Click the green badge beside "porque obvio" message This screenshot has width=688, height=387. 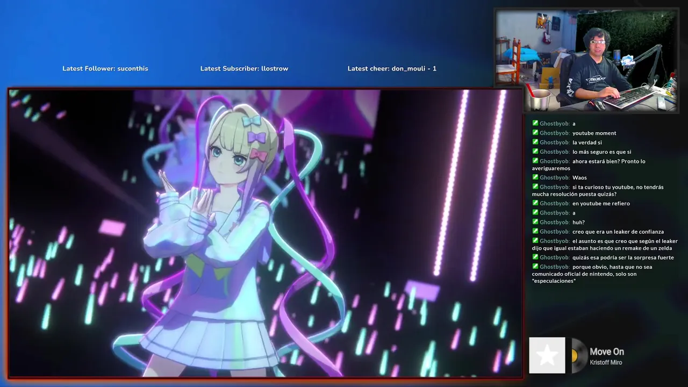535,267
